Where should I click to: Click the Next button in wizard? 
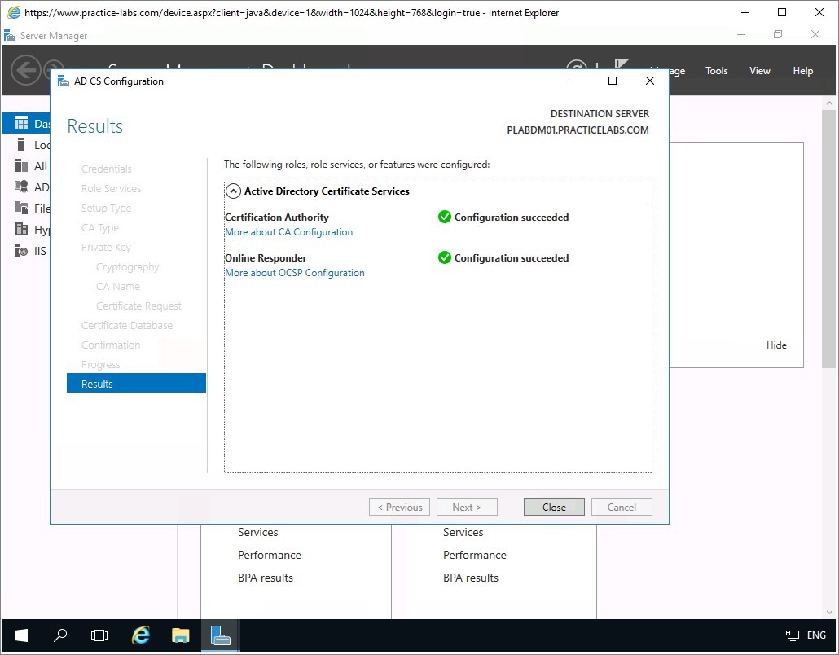pos(467,508)
